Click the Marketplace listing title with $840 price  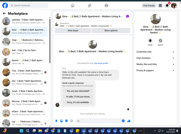pos(86,26)
